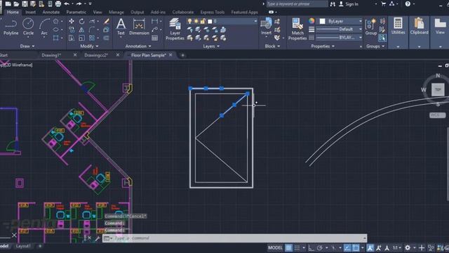The height and width of the screenshot is (253, 449).
Task: Select the Dimension tool
Action: 139,27
